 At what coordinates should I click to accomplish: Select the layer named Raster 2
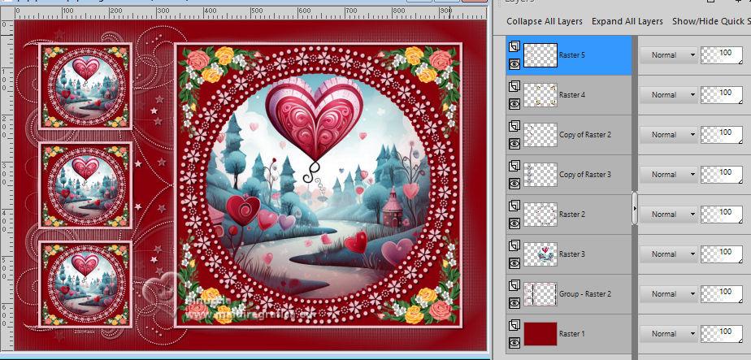(x=572, y=214)
